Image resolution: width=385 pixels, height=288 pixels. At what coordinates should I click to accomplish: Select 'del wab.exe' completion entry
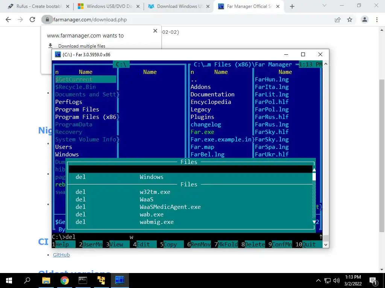point(191,214)
